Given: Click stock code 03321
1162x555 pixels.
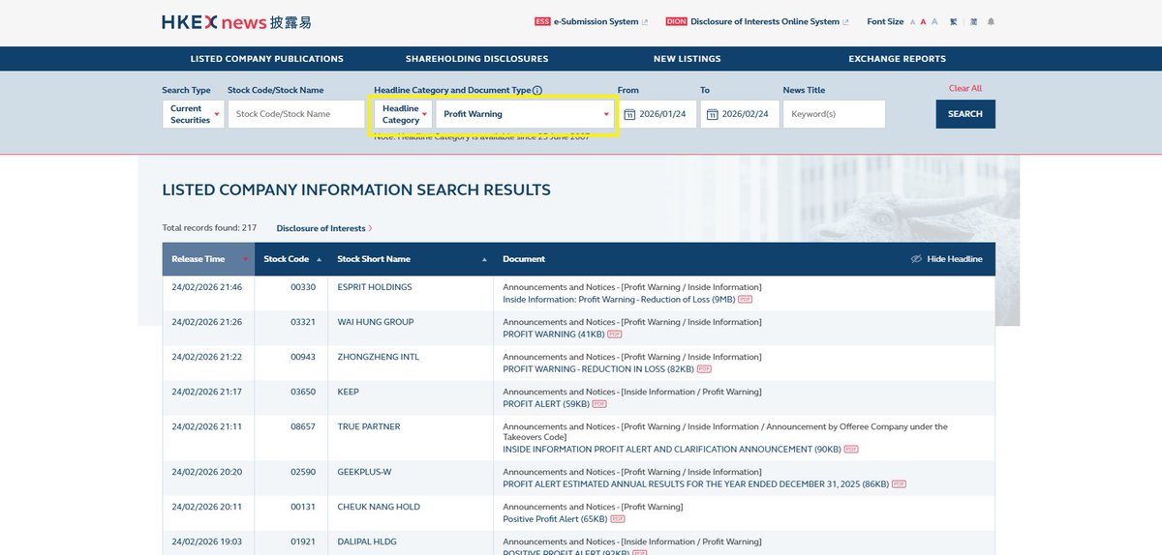Looking at the screenshot, I should [303, 323].
